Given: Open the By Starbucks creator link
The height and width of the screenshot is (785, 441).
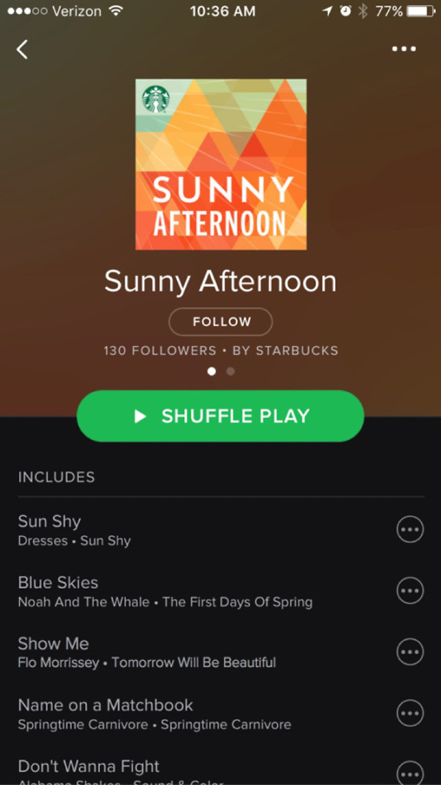Looking at the screenshot, I should pyautogui.click(x=286, y=351).
